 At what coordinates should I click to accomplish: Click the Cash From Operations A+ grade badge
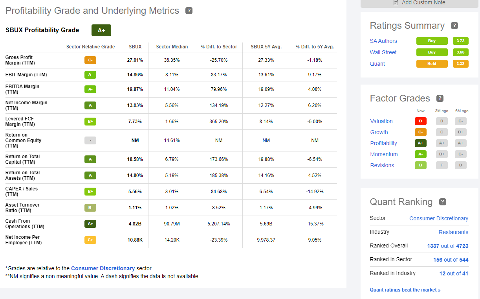click(x=90, y=224)
